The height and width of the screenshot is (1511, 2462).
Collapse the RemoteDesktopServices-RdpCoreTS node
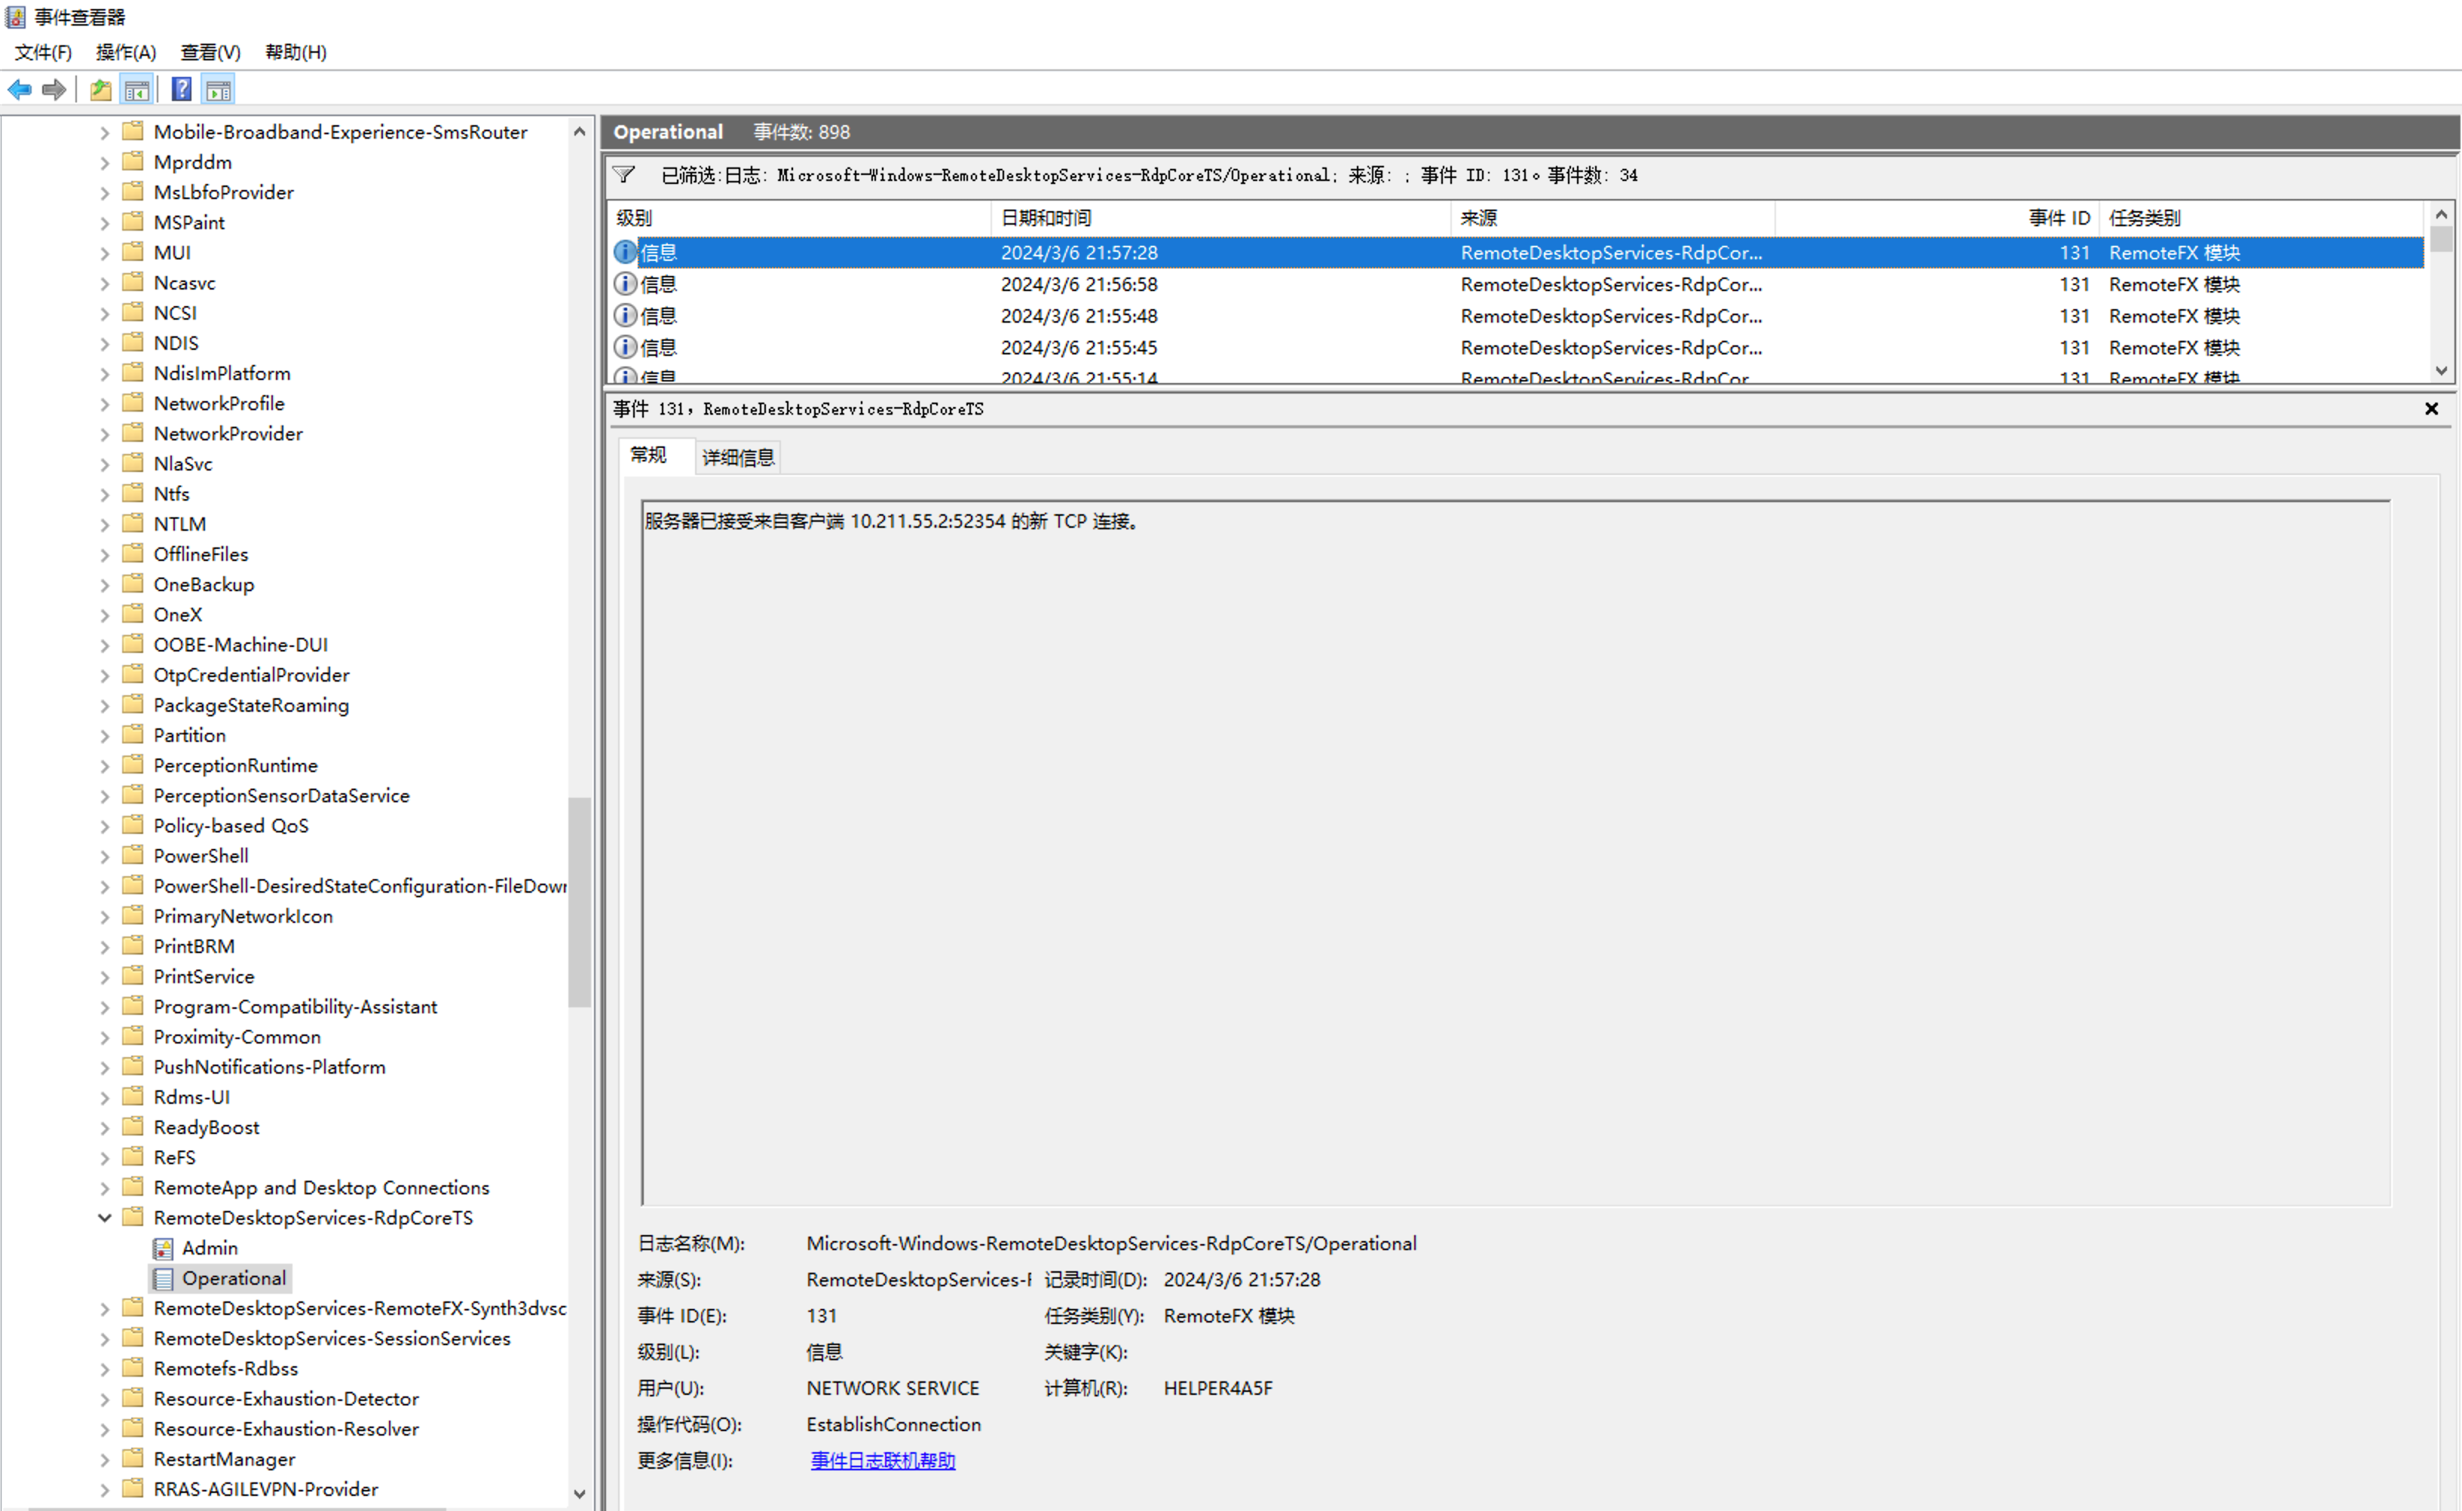click(104, 1218)
